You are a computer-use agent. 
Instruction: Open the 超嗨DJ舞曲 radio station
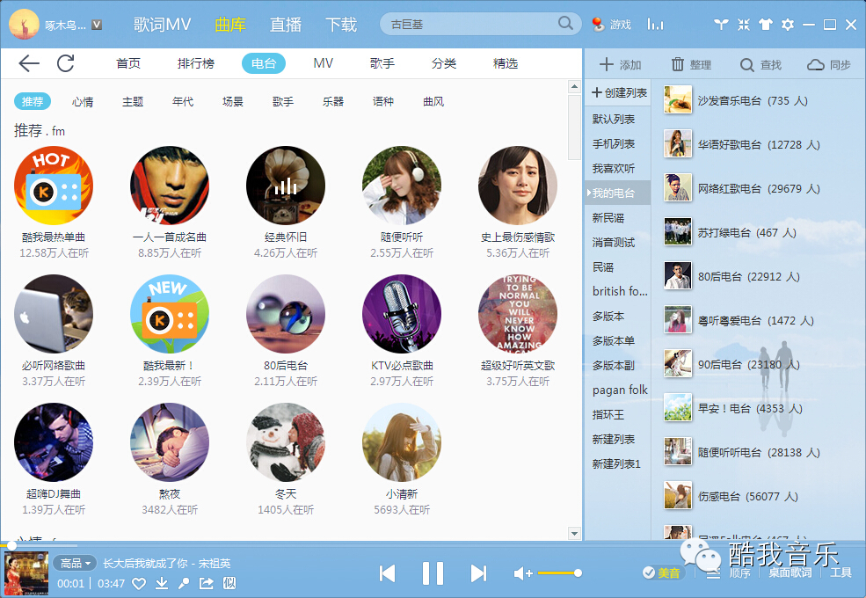[x=54, y=442]
